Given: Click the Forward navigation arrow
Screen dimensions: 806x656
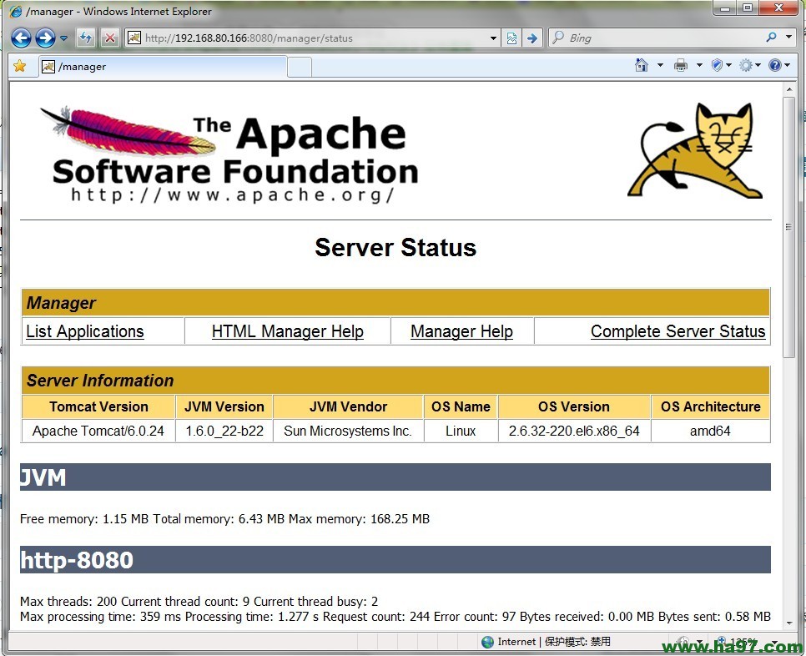Looking at the screenshot, I should tap(46, 37).
